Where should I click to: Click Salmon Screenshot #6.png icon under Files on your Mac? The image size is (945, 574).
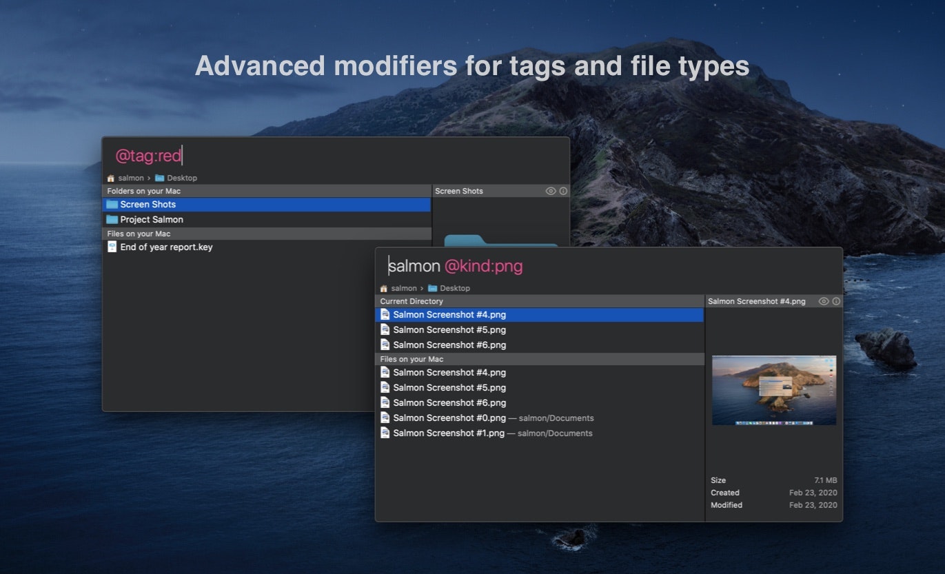click(385, 403)
